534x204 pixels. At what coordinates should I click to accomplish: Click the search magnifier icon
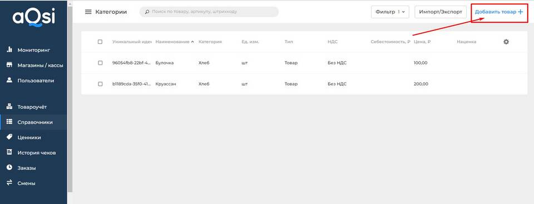point(147,12)
